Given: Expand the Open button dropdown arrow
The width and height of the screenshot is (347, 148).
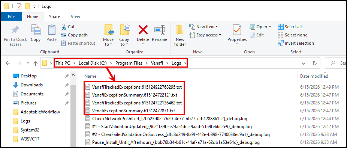Looking at the screenshot, I should click(x=270, y=27).
